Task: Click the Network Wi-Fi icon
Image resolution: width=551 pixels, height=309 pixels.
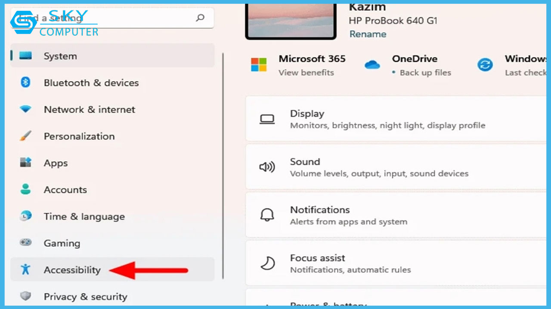Action: coord(25,109)
